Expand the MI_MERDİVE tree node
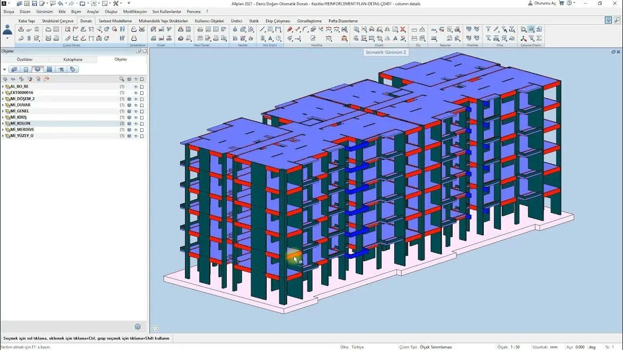The height and width of the screenshot is (350, 623). tap(3, 130)
